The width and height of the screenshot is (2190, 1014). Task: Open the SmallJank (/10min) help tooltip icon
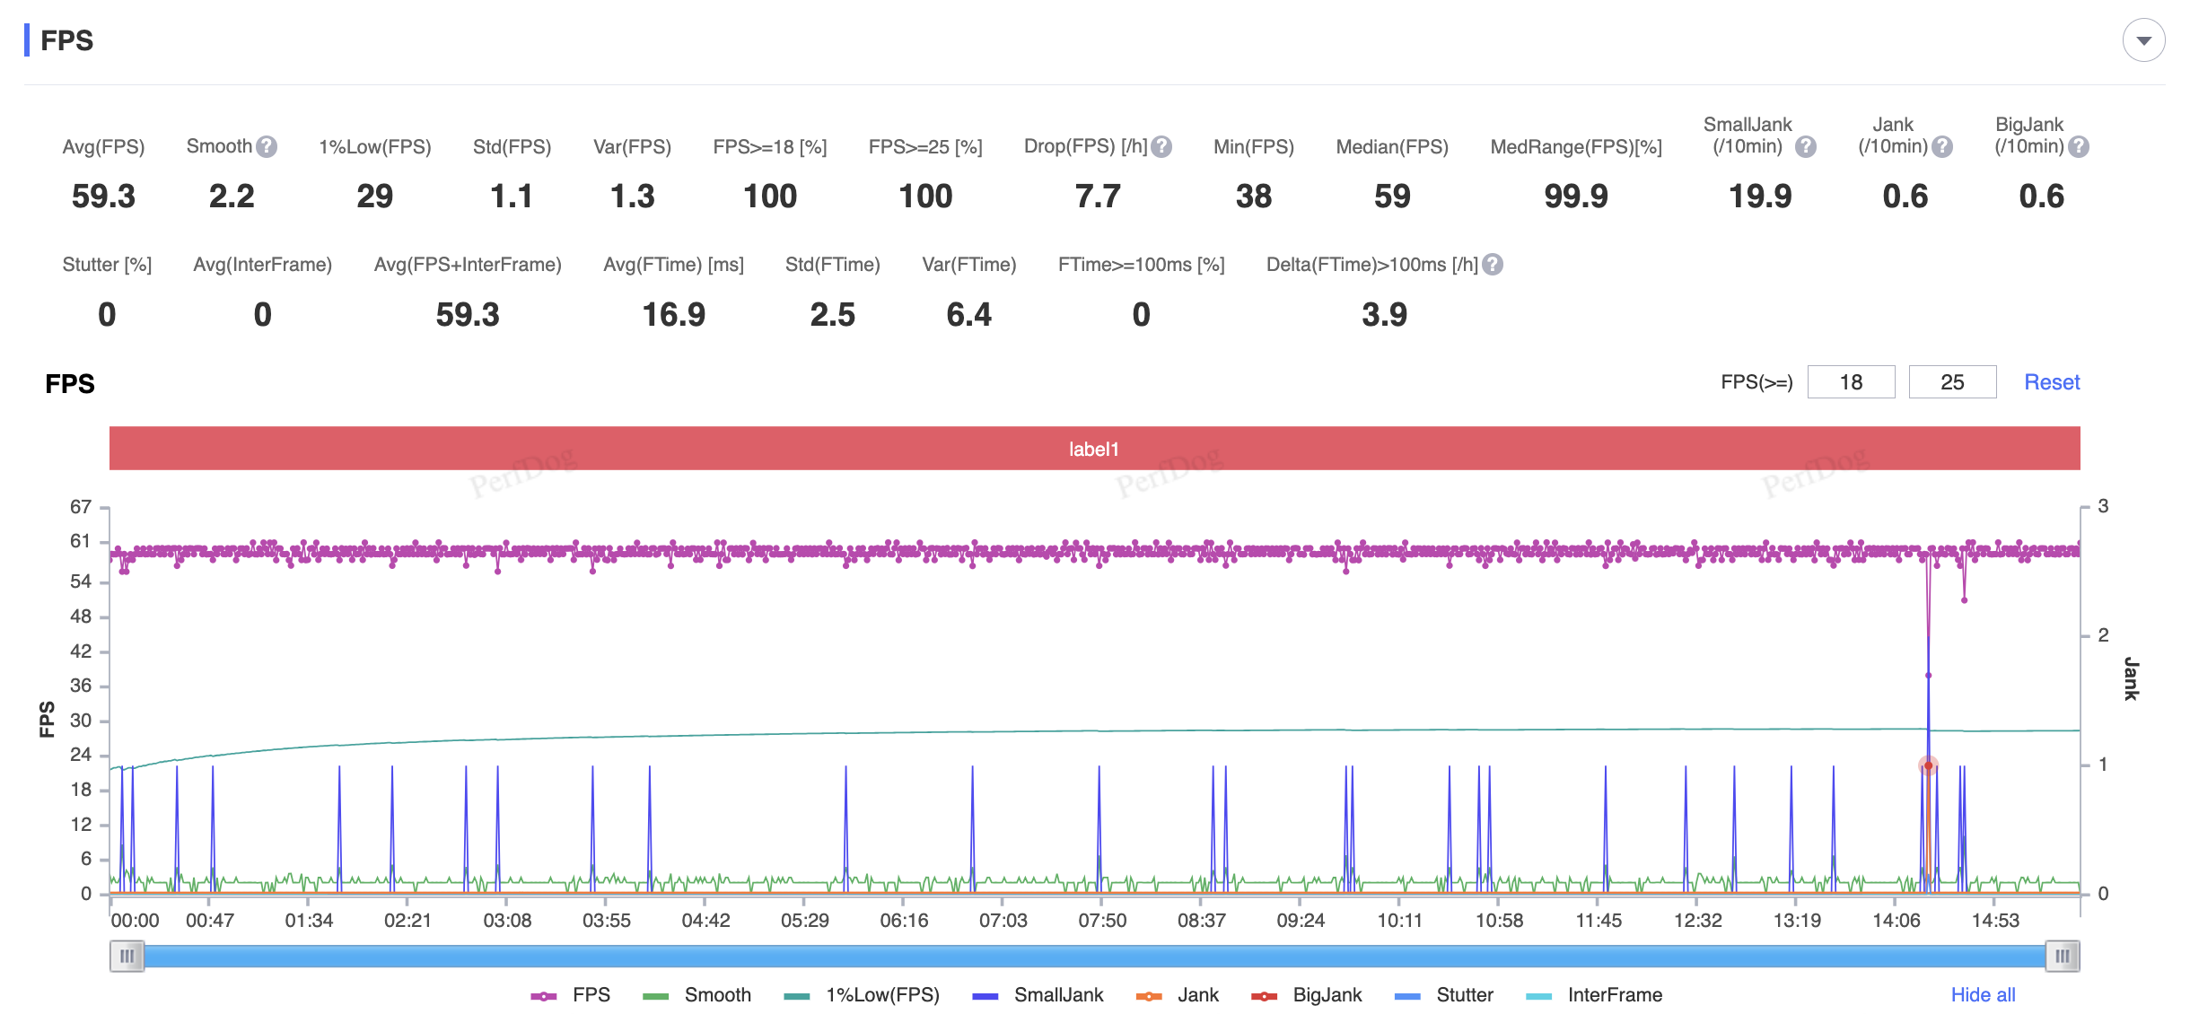(x=1806, y=146)
